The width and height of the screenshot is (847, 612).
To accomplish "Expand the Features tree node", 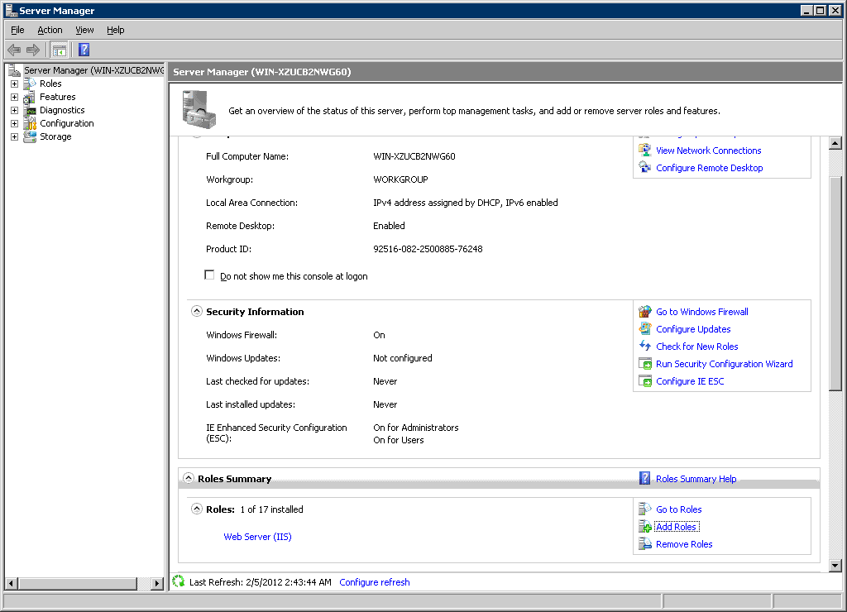I will tap(15, 98).
